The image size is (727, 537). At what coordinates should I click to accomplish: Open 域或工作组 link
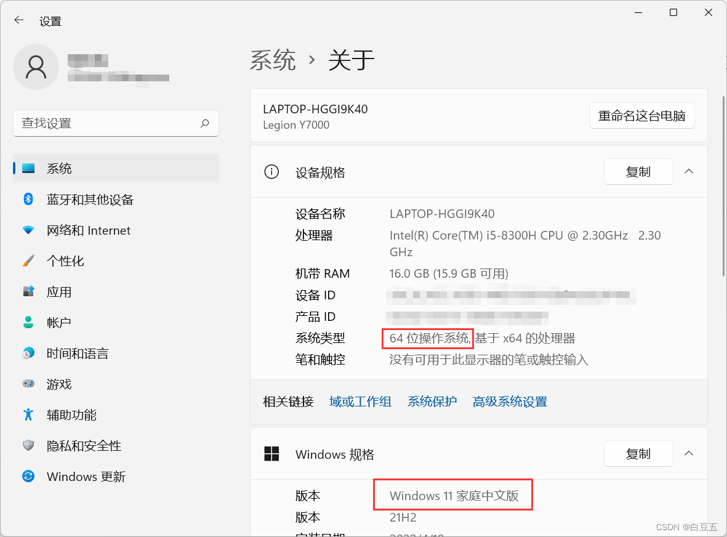pos(360,402)
